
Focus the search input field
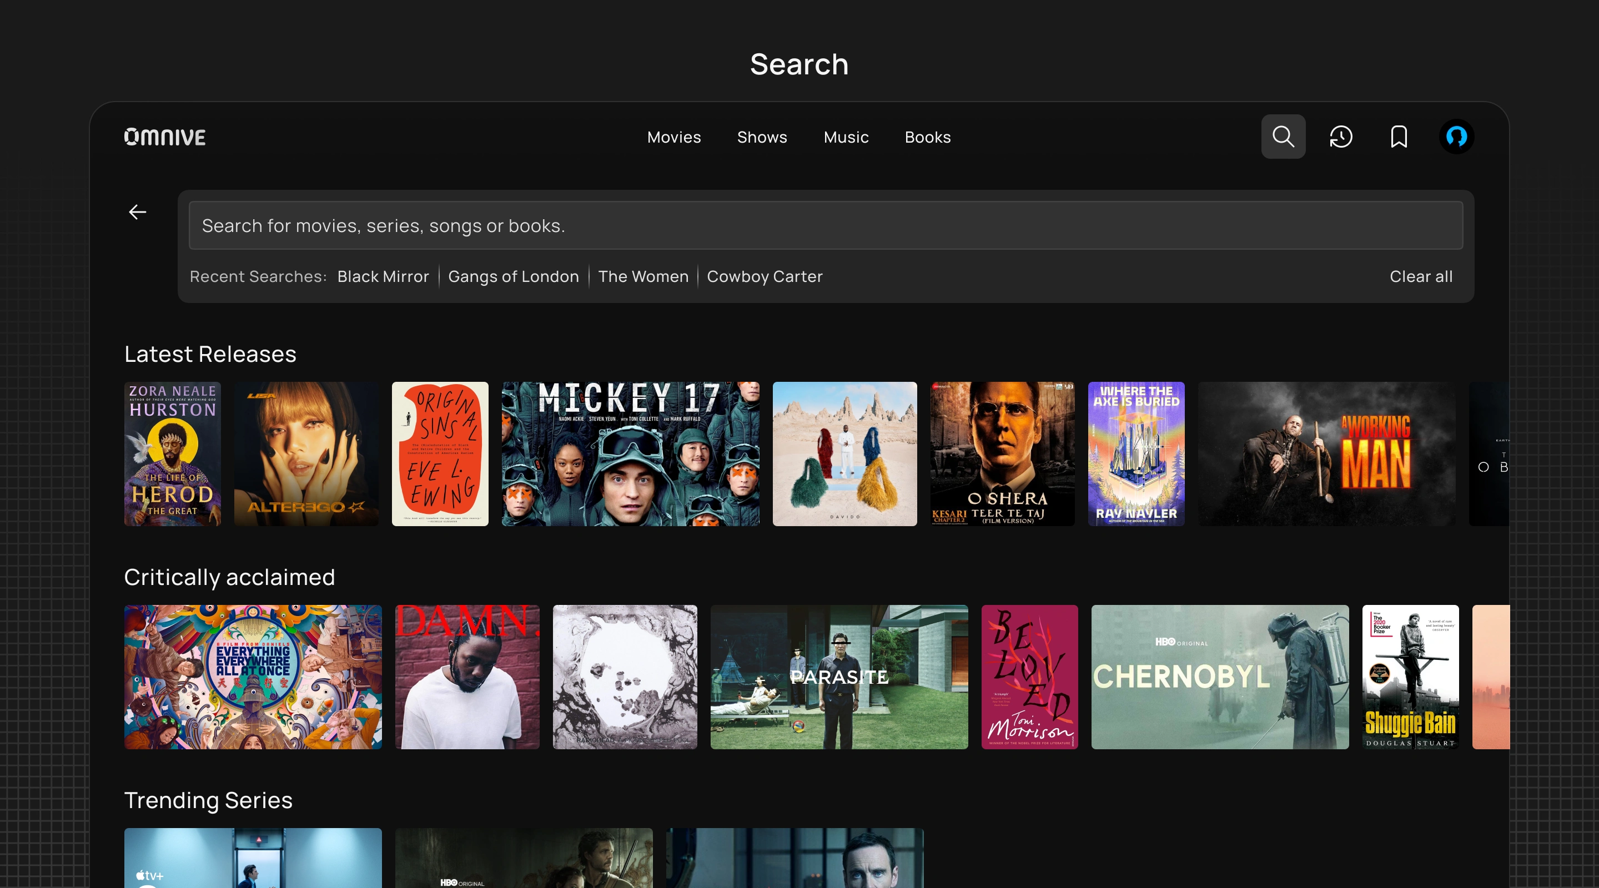826,226
